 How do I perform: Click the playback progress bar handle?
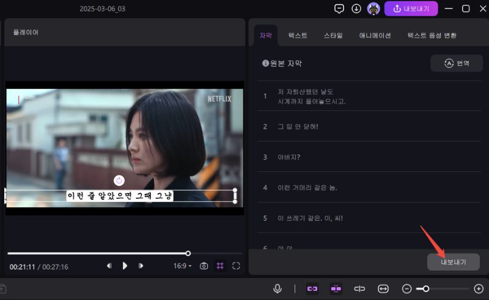pos(188,253)
